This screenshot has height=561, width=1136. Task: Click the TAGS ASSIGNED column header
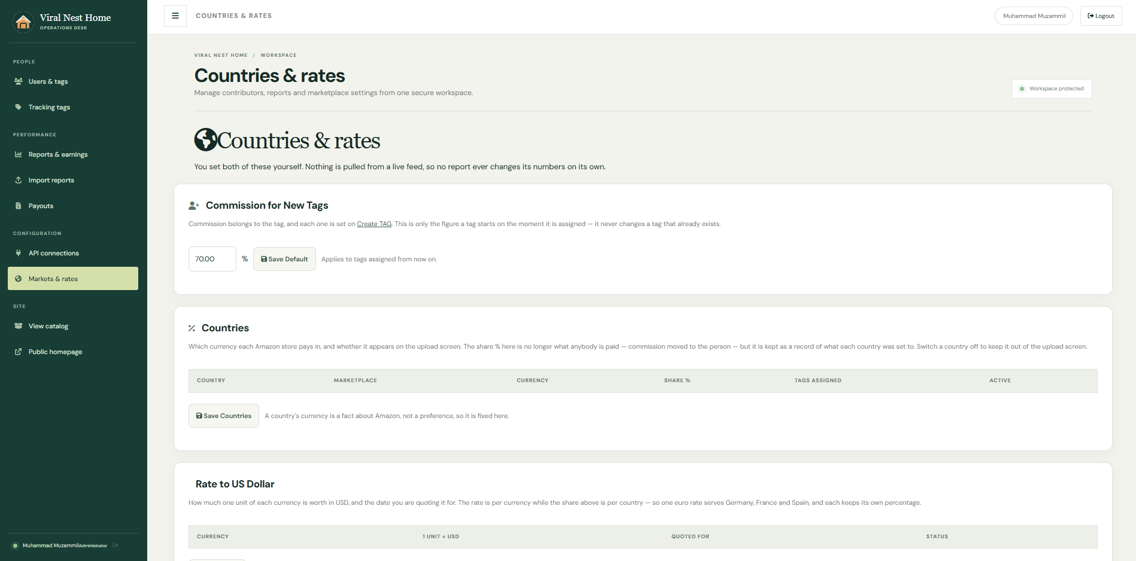(x=818, y=380)
